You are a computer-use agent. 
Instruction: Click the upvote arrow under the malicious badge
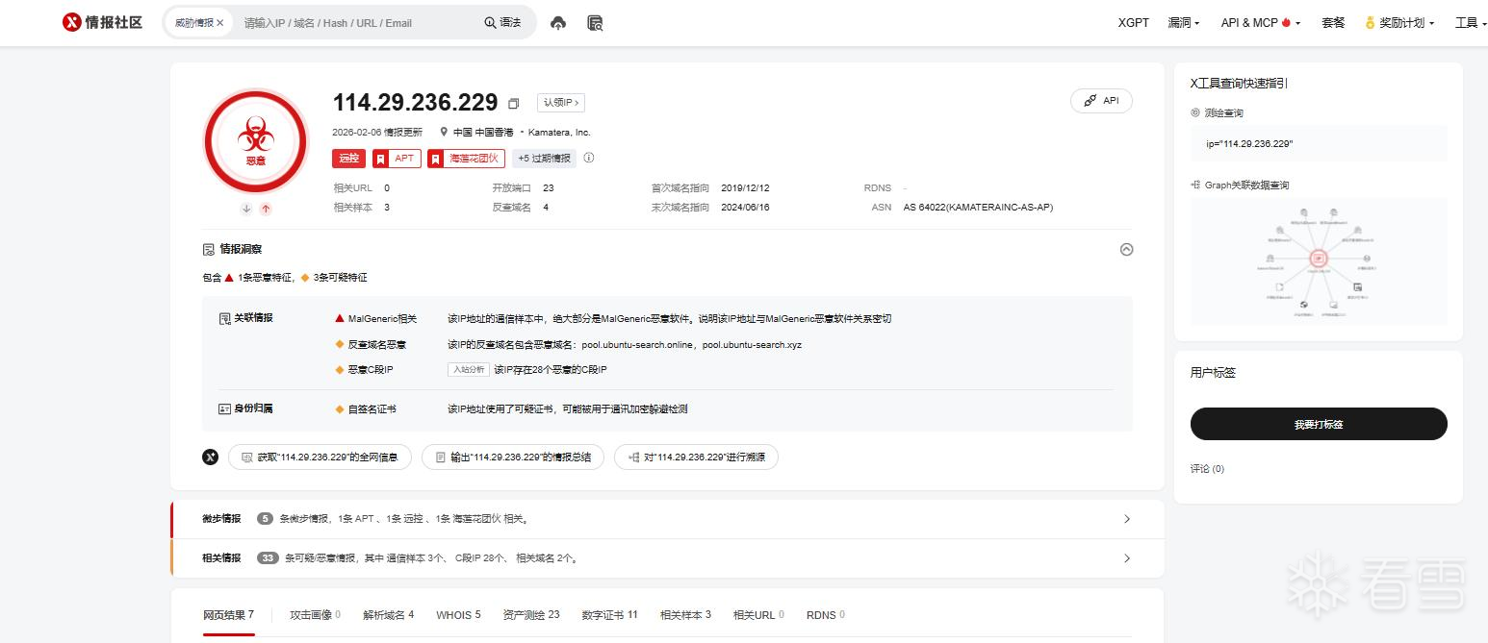pos(266,209)
